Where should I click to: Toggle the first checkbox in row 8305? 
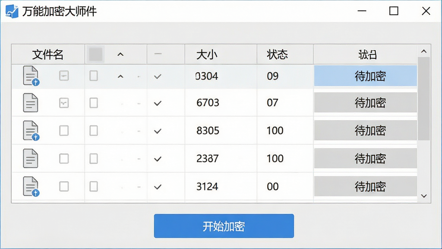click(x=64, y=131)
